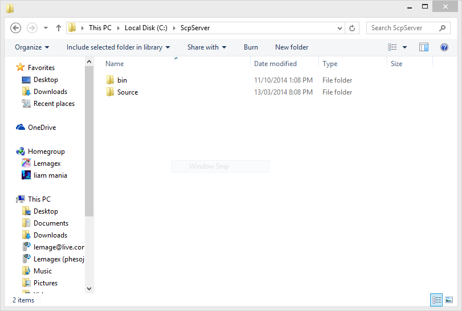This screenshot has width=462, height=311.
Task: Select Favorites in the navigation pane
Action: [x=41, y=68]
